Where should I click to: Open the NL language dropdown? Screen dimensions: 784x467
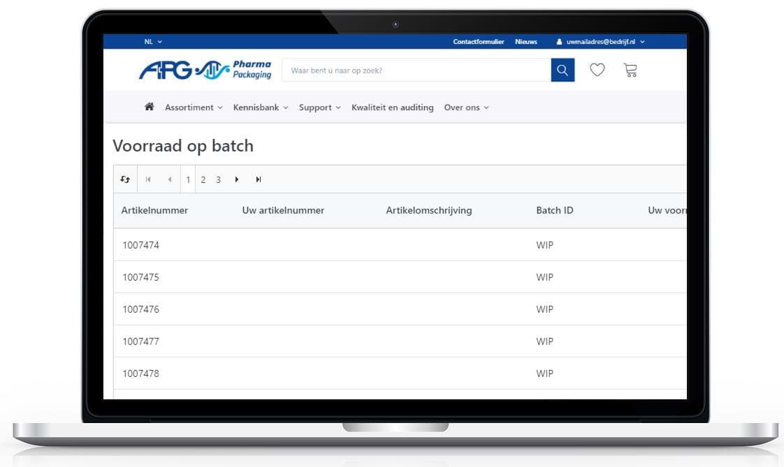[153, 42]
